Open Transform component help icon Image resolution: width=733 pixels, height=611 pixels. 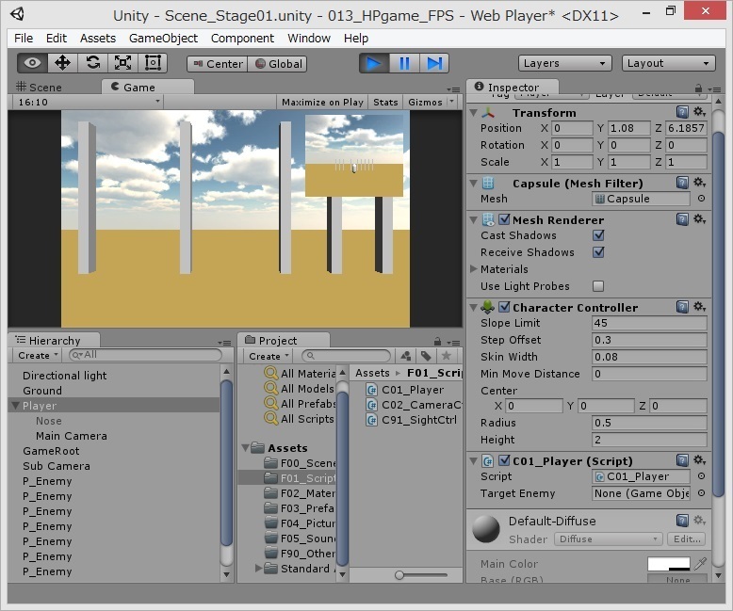tap(682, 112)
